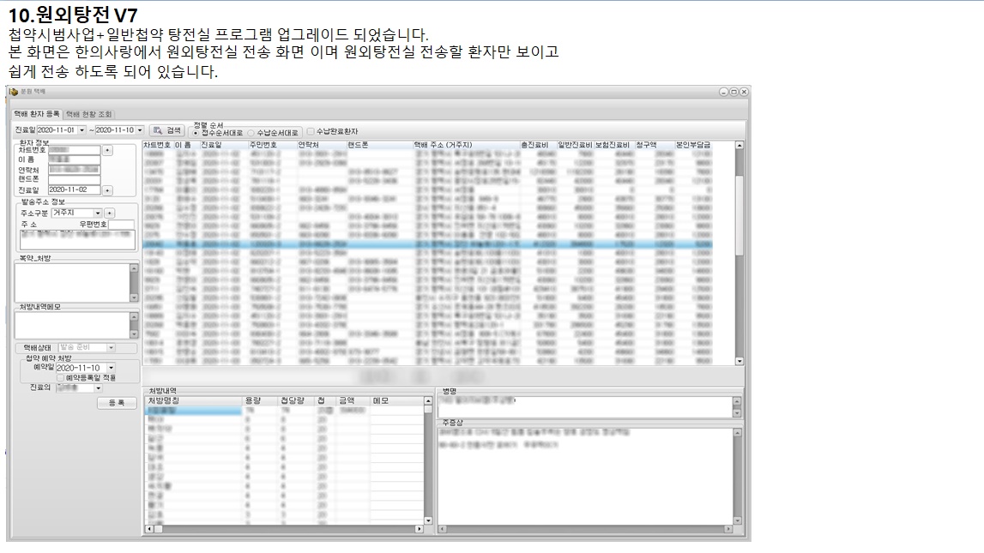
Task: Click the patient list scrollbar down arrow
Action: (x=740, y=361)
